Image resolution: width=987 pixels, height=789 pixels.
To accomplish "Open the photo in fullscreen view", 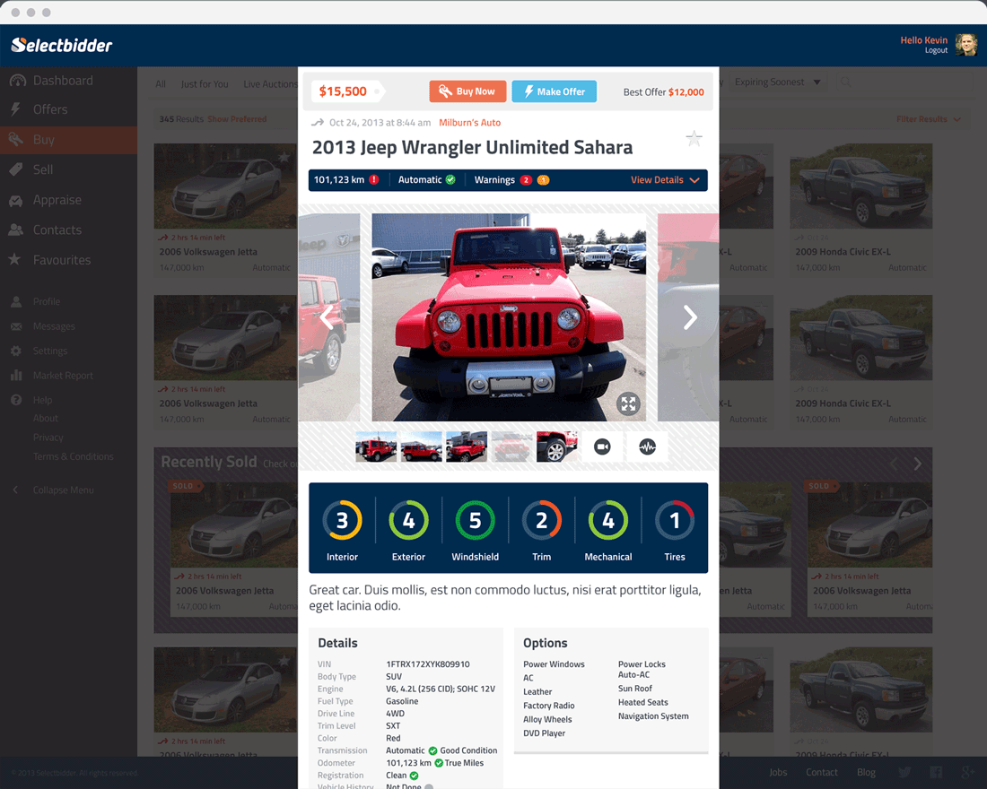I will pos(628,403).
